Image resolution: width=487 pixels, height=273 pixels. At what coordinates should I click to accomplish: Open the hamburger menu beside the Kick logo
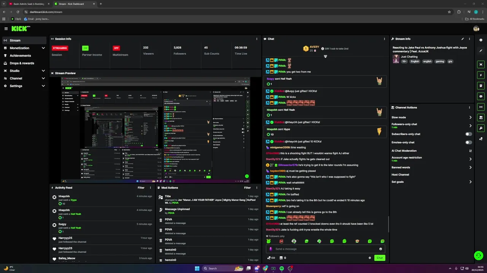point(6,28)
